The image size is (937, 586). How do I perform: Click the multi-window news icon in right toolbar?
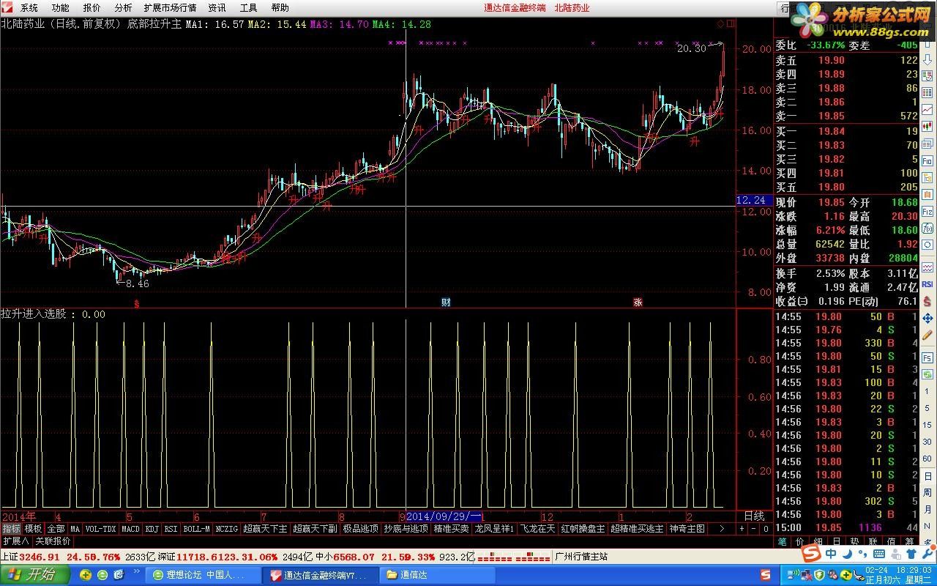click(x=927, y=144)
